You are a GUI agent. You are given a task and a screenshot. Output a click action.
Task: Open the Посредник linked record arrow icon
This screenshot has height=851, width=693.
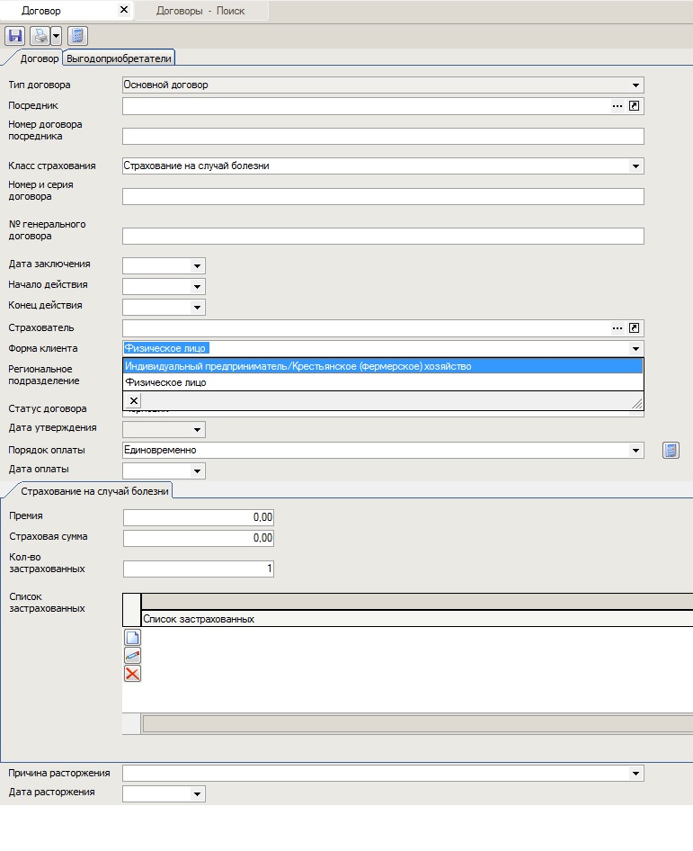634,106
